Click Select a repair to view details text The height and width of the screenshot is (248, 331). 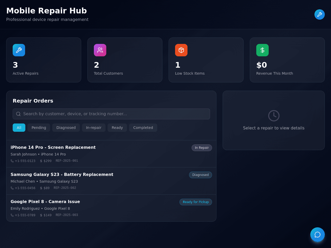[x=274, y=128]
